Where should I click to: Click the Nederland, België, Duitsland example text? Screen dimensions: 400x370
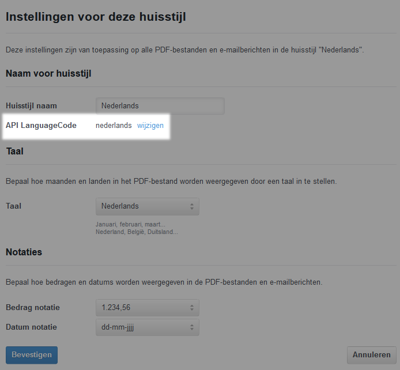[137, 232]
